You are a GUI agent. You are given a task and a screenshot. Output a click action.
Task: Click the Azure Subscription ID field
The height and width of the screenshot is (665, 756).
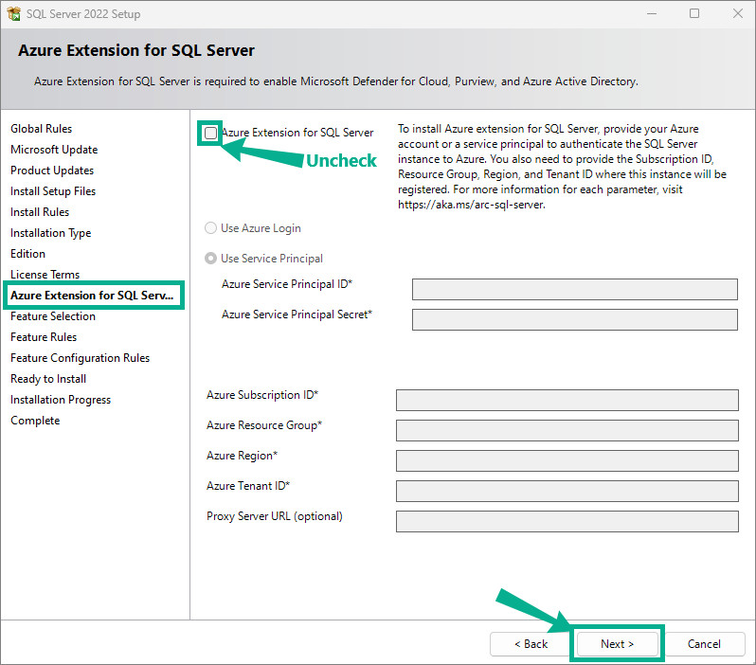[567, 401]
